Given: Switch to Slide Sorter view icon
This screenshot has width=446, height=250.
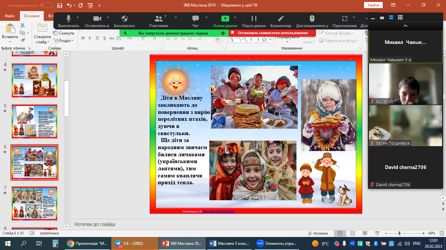Looking at the screenshot, I should pyautogui.click(x=352, y=233).
